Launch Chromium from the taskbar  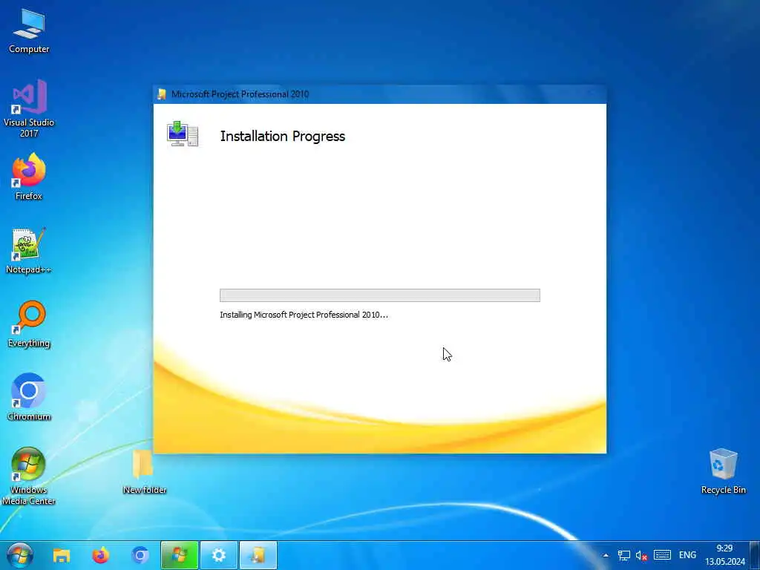pyautogui.click(x=140, y=555)
